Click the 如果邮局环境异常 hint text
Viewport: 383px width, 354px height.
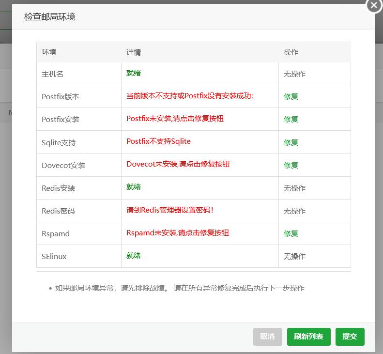click(x=180, y=288)
